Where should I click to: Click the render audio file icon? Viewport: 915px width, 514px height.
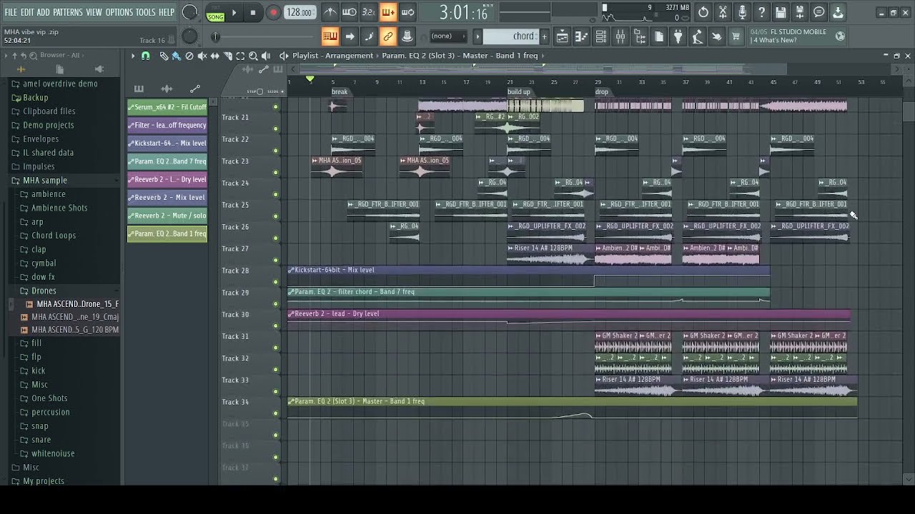[800, 12]
